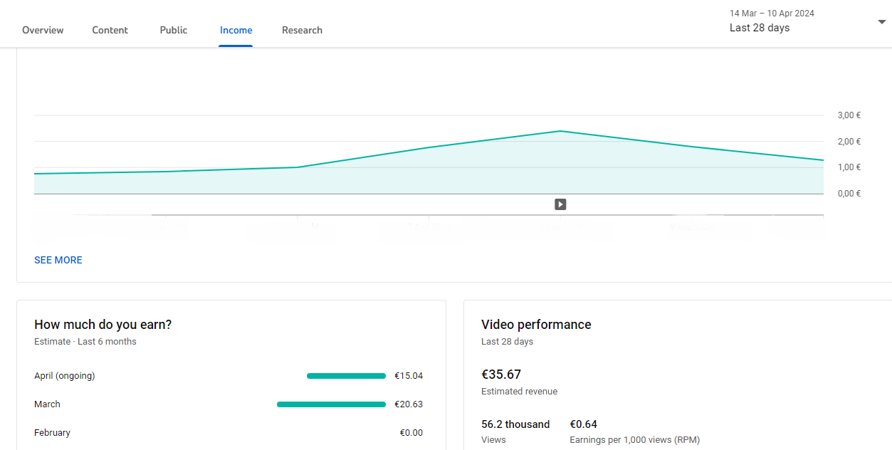Click the SEE MORE link

(58, 260)
